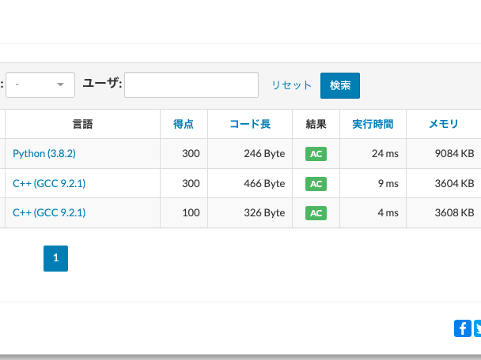Select score 300 in the 466 Byte row
The image size is (481, 360).
tap(191, 183)
